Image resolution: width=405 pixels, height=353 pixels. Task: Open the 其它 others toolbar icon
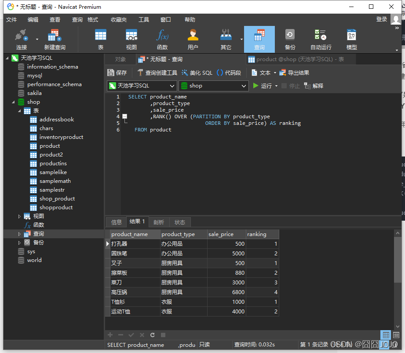tap(226, 40)
